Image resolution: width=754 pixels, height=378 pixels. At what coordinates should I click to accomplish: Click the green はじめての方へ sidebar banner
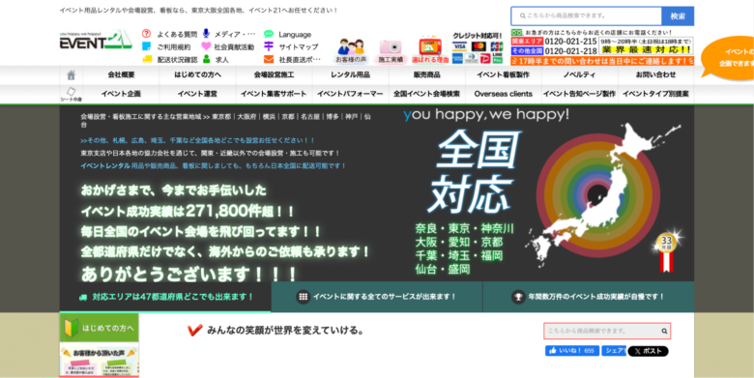click(x=99, y=328)
